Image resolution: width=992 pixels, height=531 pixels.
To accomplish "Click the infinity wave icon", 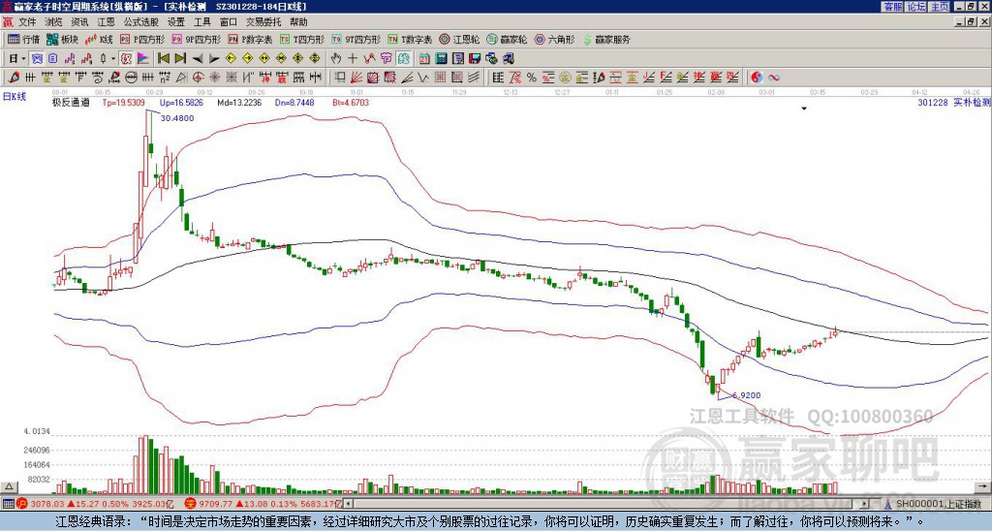I will pyautogui.click(x=773, y=78).
